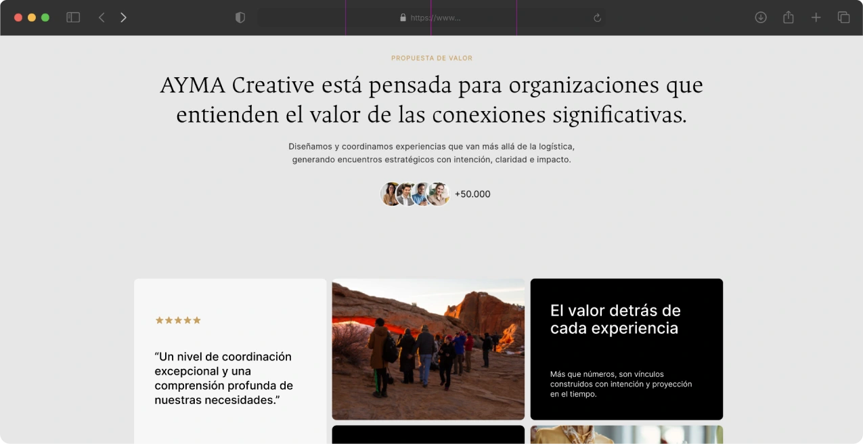Add a new tab with plus icon
This screenshot has height=444, width=863.
816,18
